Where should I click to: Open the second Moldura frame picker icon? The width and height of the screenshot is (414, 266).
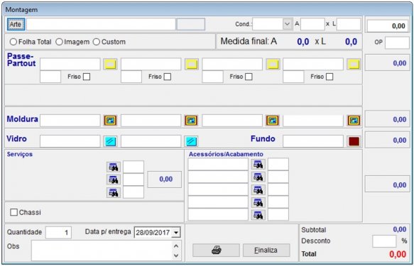click(191, 121)
